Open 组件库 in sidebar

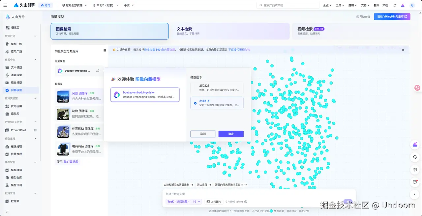pyautogui.click(x=20, y=114)
